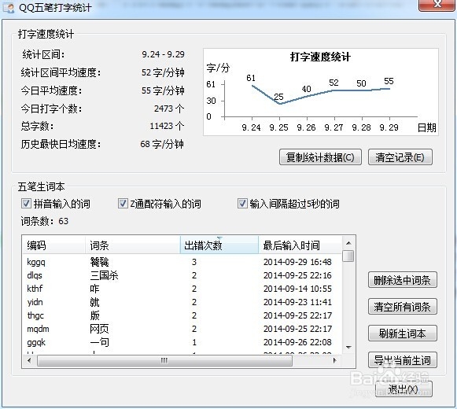The image size is (457, 409).
Task: Click the 词条数: 63 label
Action: pos(45,221)
